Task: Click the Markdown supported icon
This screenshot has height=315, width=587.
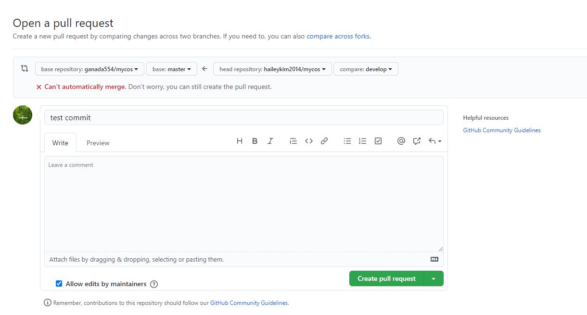Action: click(x=434, y=259)
